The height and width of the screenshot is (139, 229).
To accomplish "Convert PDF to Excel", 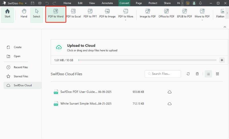I will pyautogui.click(x=74, y=13).
